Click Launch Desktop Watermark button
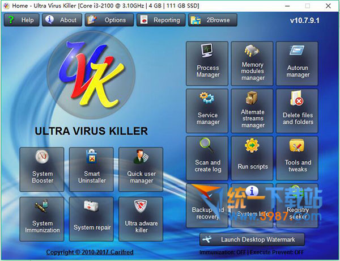The width and height of the screenshot is (340, 261). (252, 239)
